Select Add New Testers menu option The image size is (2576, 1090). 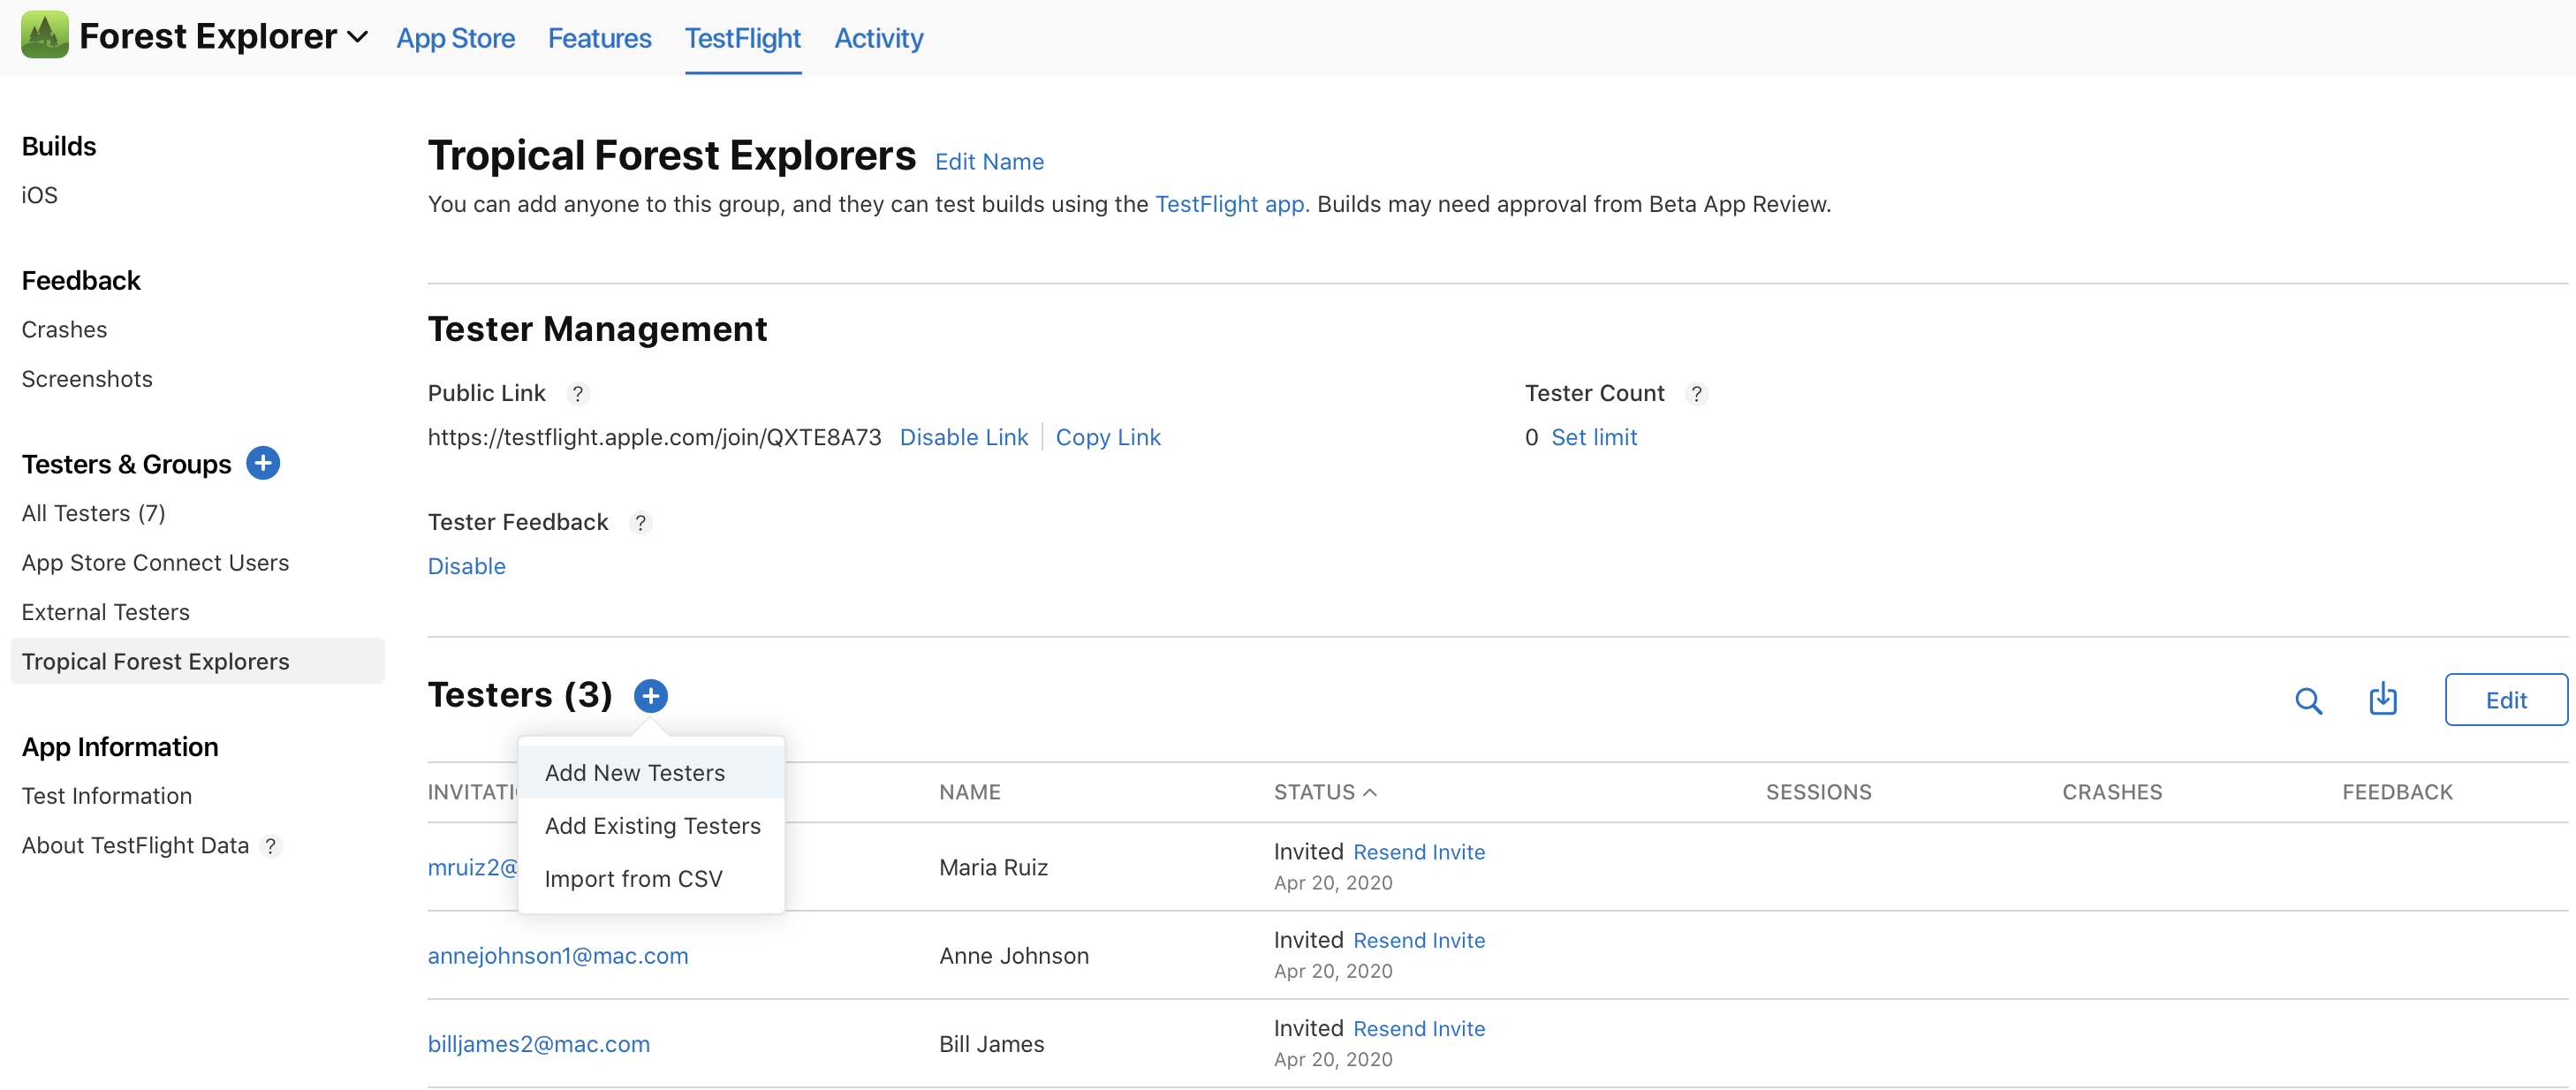(635, 773)
